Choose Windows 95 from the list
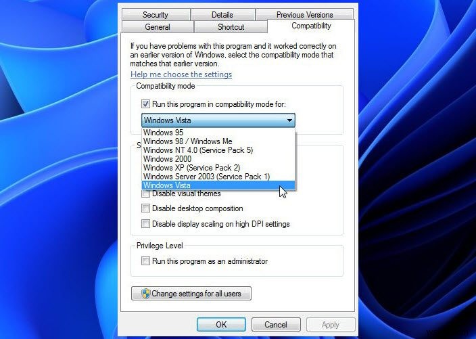Image resolution: width=476 pixels, height=339 pixels. (x=218, y=133)
